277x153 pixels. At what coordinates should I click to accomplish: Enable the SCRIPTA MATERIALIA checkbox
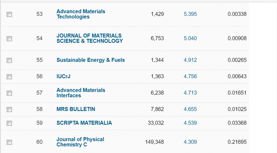(x=10, y=123)
